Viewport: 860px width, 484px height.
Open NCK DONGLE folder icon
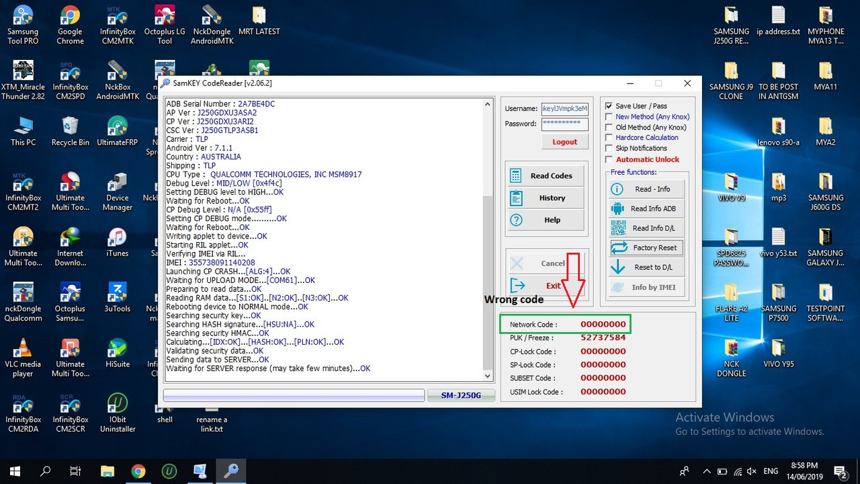coord(731,358)
